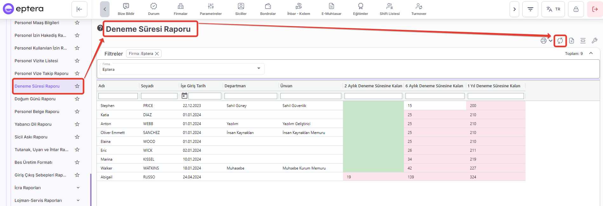Viewport: 603px width, 206px height.
Task: Collapse the Filtreler panel chevron
Action: point(591,53)
